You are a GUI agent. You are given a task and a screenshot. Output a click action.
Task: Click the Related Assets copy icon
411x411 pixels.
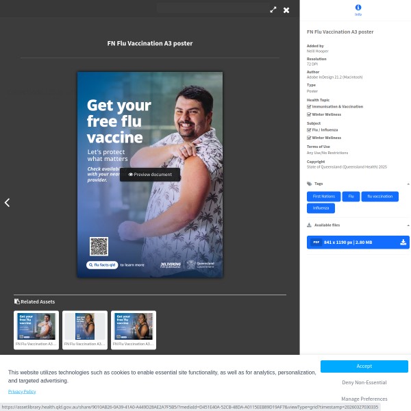pyautogui.click(x=17, y=301)
